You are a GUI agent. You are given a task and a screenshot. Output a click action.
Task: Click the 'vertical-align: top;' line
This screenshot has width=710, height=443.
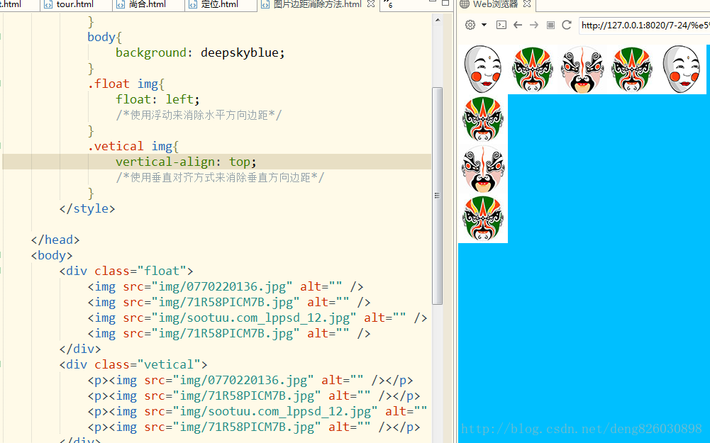(186, 162)
